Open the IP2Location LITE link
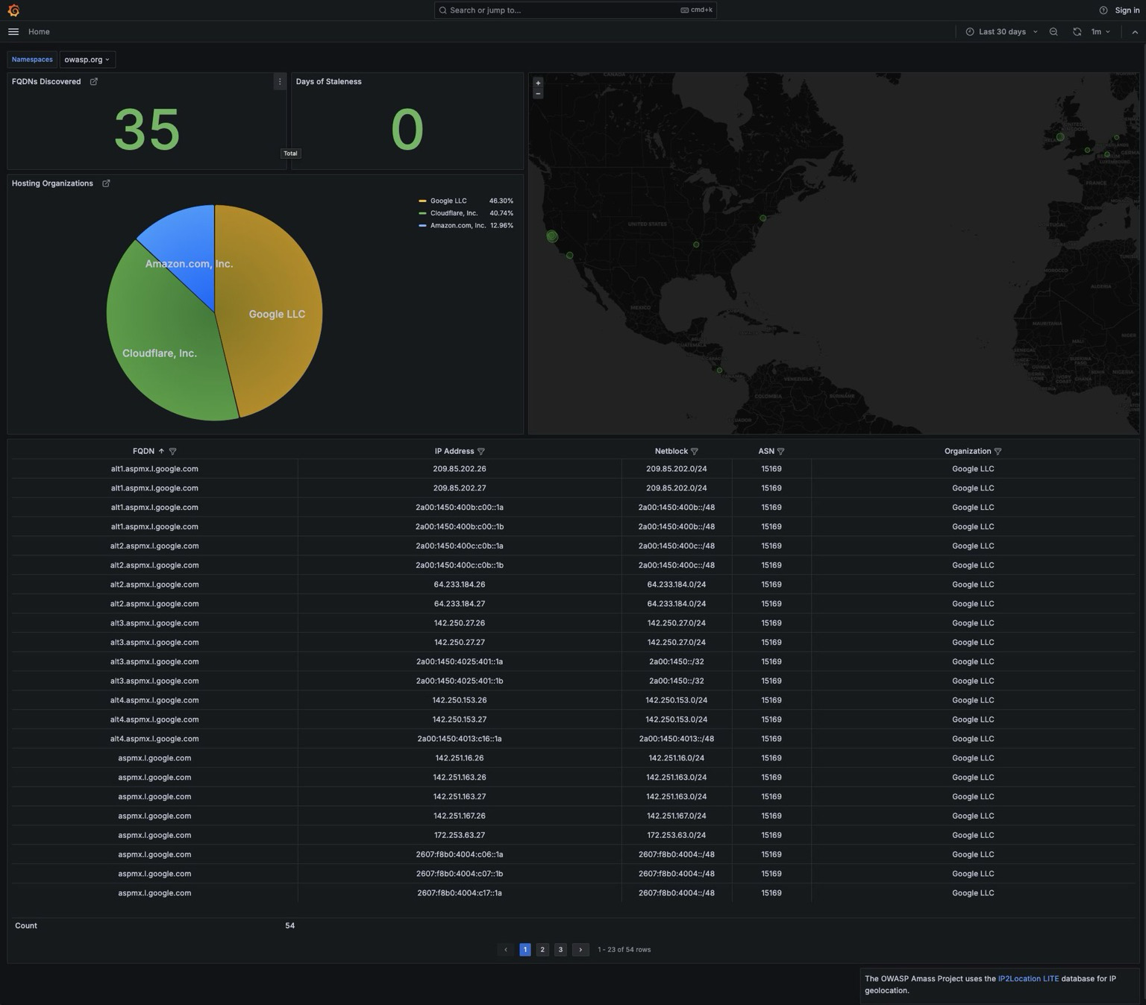The height and width of the screenshot is (1005, 1146). tap(1028, 979)
